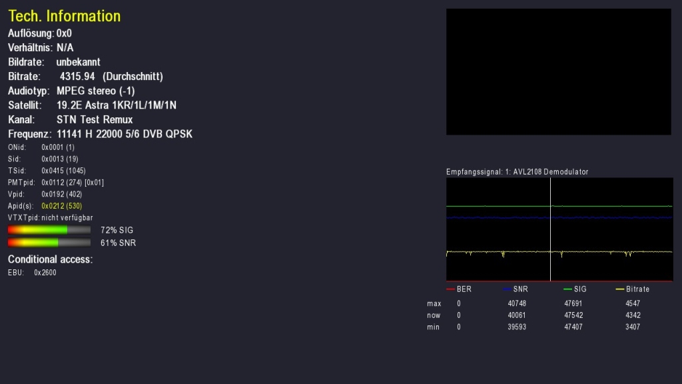This screenshot has height=384, width=682.
Task: Click the EBU 0x2600 access entry
Action: pos(45,273)
